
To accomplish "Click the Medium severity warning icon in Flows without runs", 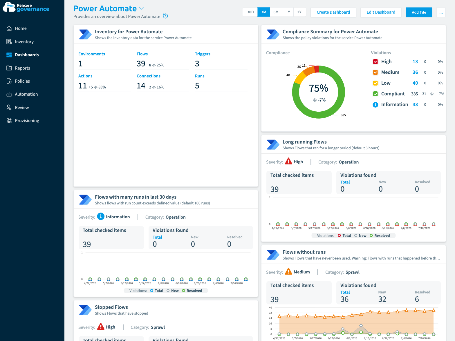I will point(288,271).
